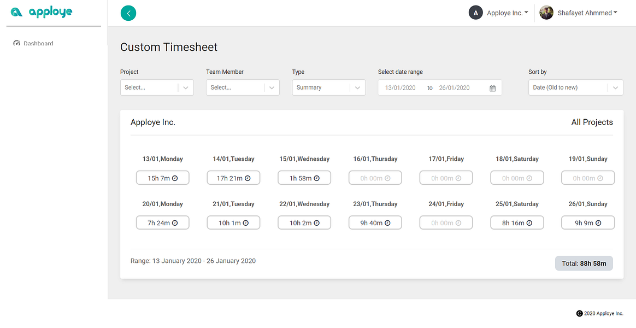
Task: Open the Team Member select dropdown
Action: 243,87
